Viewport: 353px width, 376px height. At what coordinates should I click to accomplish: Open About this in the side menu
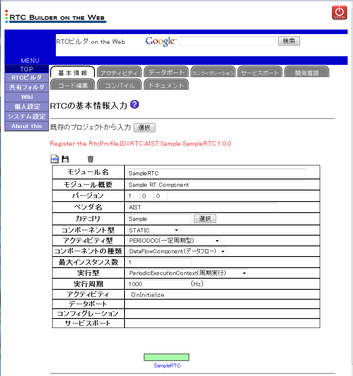click(27, 126)
